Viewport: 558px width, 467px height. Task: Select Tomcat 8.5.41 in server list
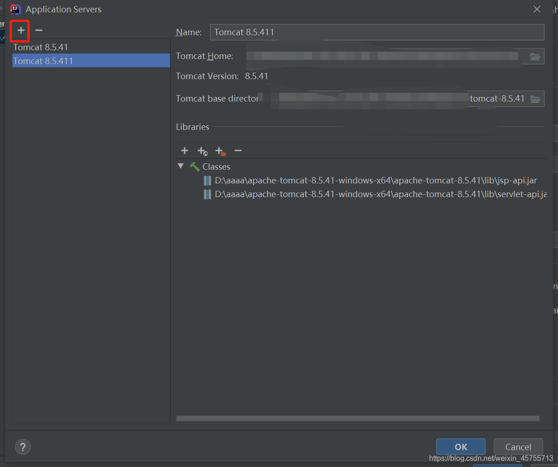coord(91,47)
